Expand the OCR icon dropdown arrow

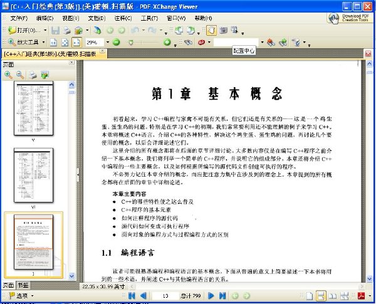[x=209, y=42]
